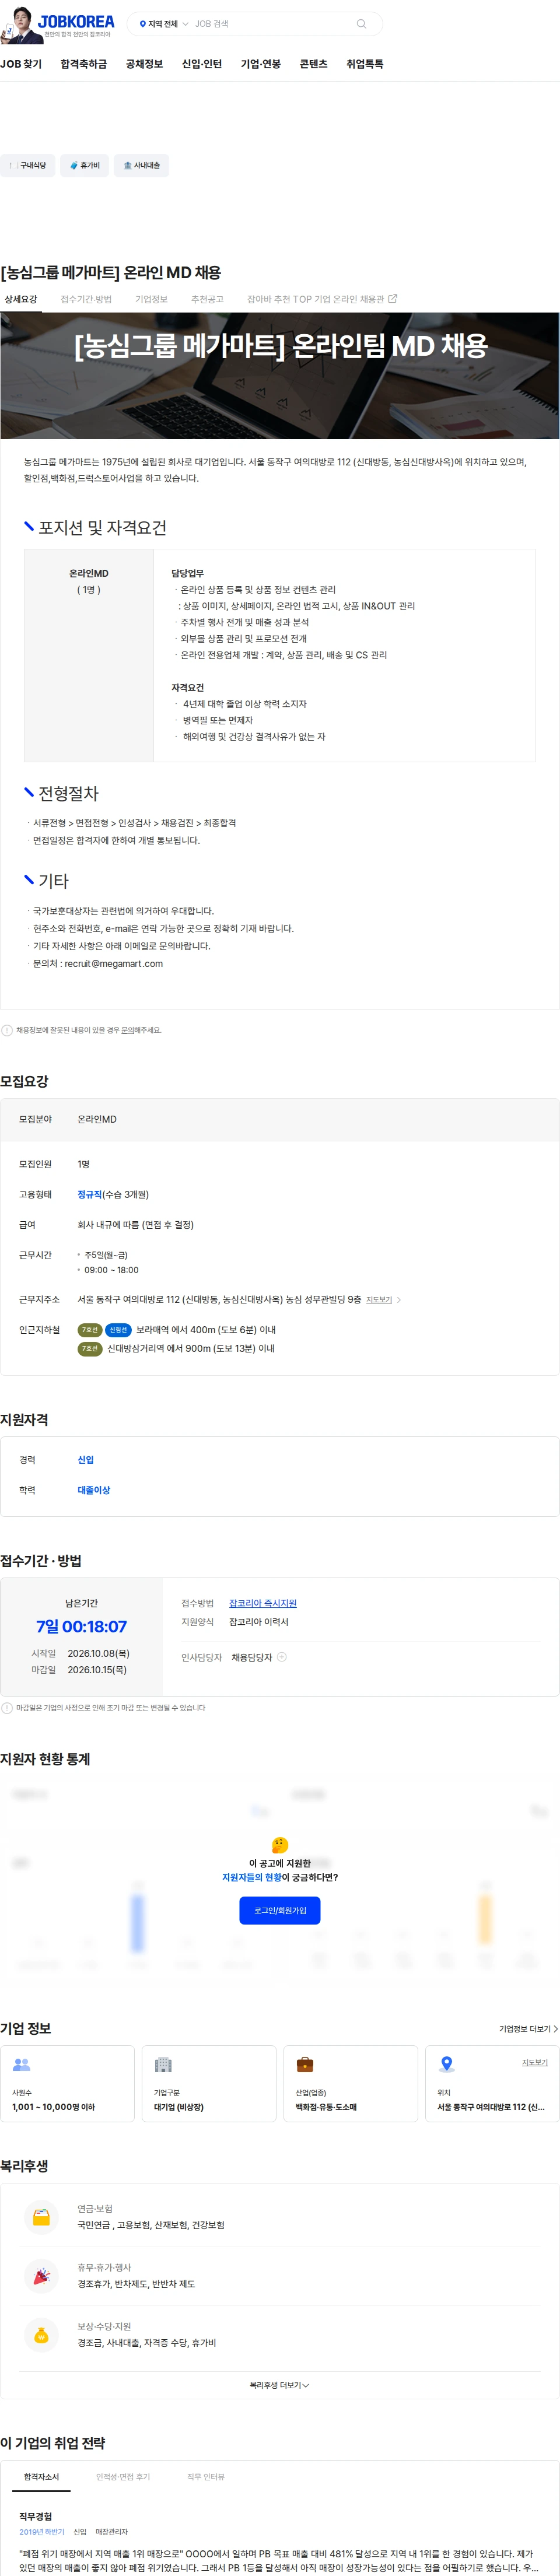The height and width of the screenshot is (2576, 560).
Task: Select the 추천공고 tab
Action: (207, 299)
